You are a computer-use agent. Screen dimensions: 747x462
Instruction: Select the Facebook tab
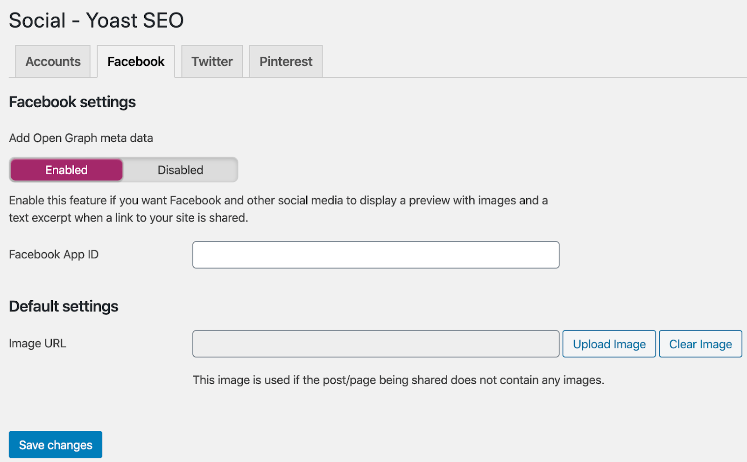(x=135, y=61)
